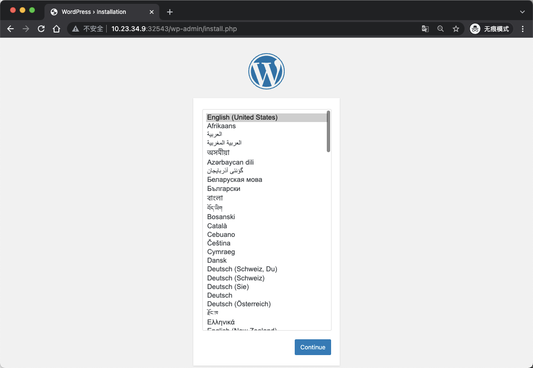Close the WordPress Installation tab

tap(152, 12)
